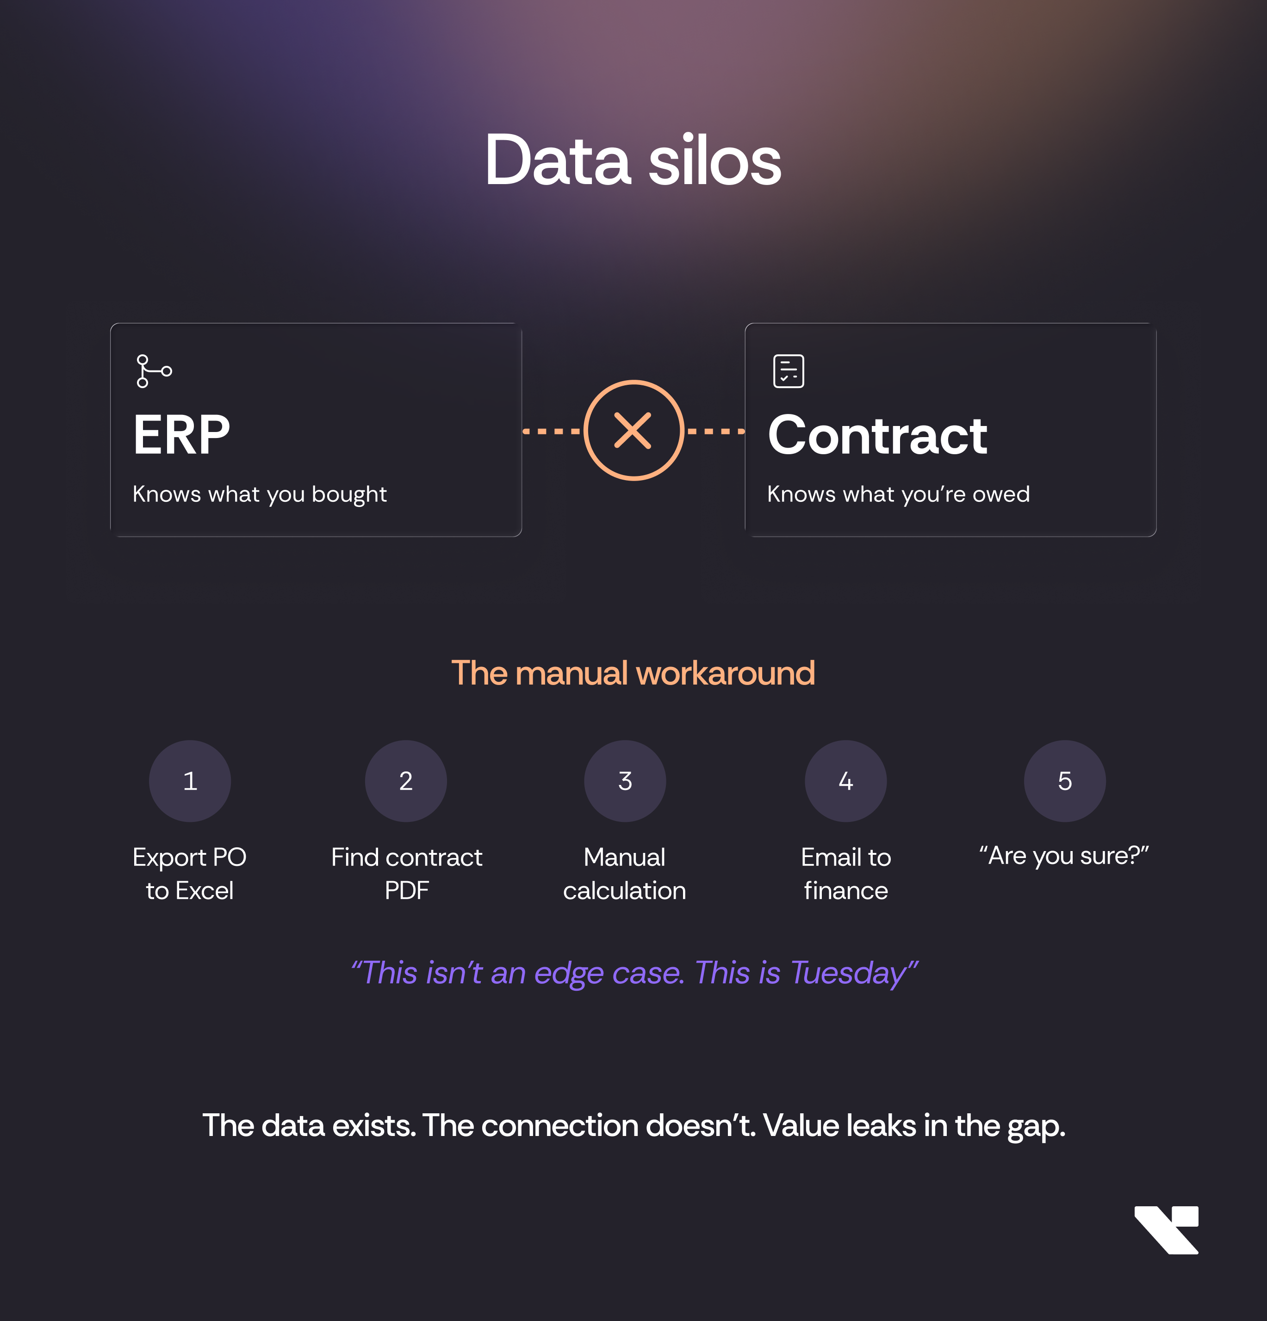
Task: Click "The manual workaround" heading
Action: (x=633, y=673)
